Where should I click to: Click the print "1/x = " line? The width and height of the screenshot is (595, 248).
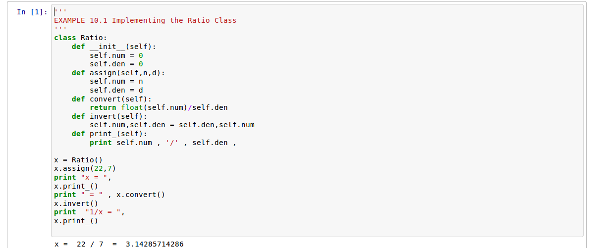[89, 212]
